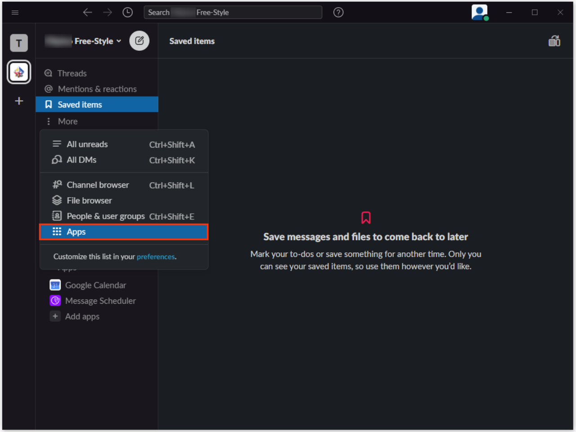Open the File browser
Screen dimensions: 576x432
[x=89, y=200]
